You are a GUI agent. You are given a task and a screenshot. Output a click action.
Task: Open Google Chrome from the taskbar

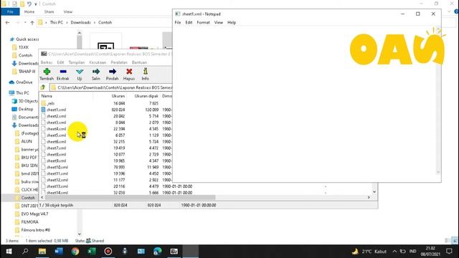pyautogui.click(x=75, y=252)
